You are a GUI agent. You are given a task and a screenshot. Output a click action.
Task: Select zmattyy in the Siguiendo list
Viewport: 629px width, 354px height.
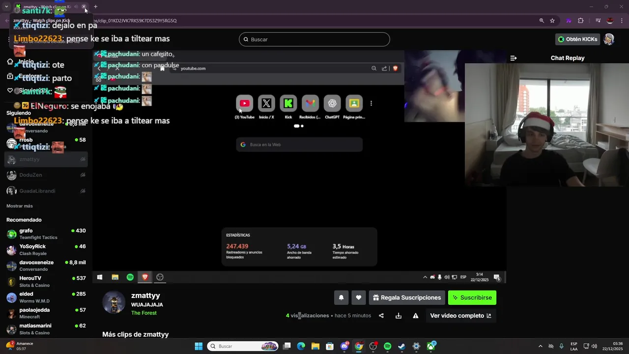coord(46,159)
